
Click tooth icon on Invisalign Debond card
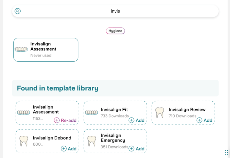(24, 141)
